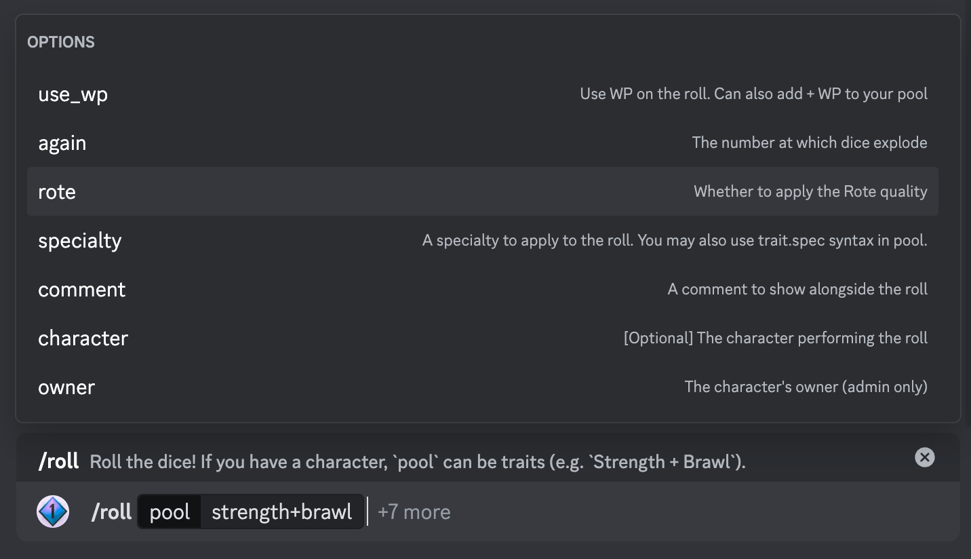
Task: Pick the rote option
Action: [x=483, y=191]
